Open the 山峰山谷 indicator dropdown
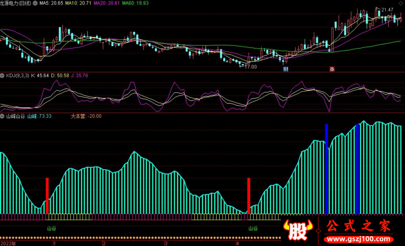Viewport: 405px width, 246px height. coord(3,116)
